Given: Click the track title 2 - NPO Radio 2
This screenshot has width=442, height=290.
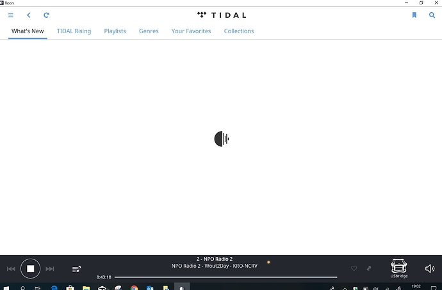Looking at the screenshot, I should [215, 259].
